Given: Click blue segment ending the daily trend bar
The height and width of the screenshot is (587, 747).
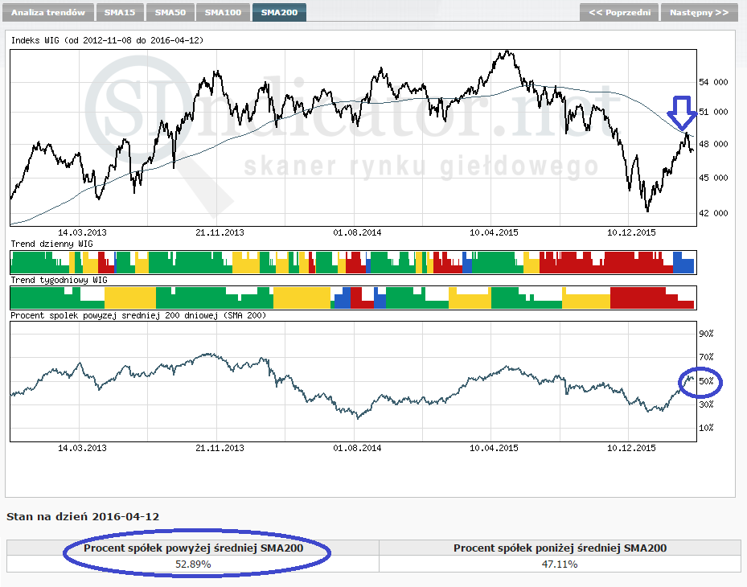Looking at the screenshot, I should point(683,262).
